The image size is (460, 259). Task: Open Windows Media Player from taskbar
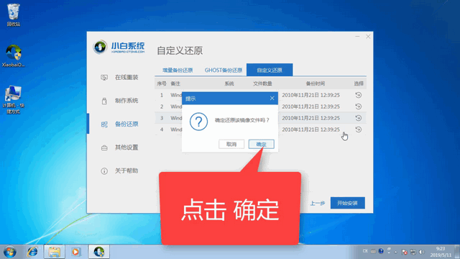(75, 252)
